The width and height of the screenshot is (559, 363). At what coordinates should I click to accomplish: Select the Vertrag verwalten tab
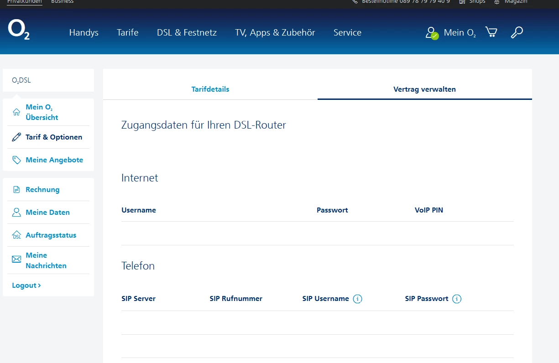click(x=425, y=89)
